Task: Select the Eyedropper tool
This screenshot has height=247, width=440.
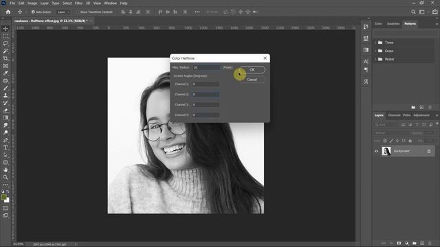Action: click(5, 73)
